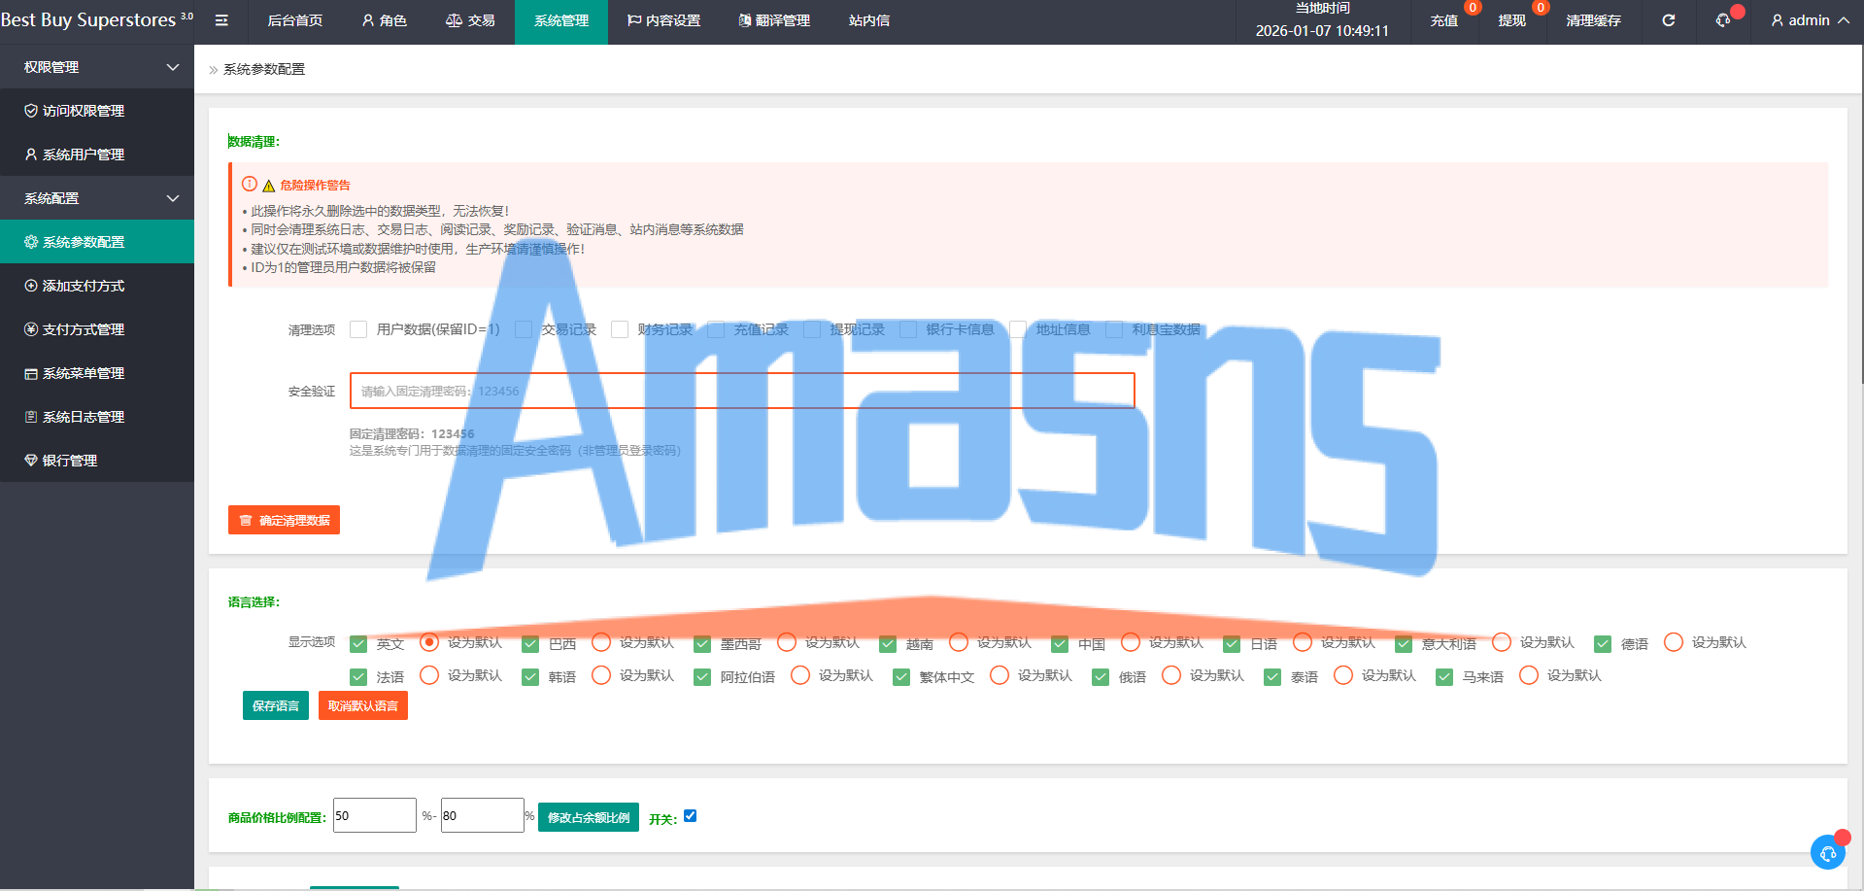Select 系统参数配置 in the sidebar
The height and width of the screenshot is (891, 1864).
point(97,242)
